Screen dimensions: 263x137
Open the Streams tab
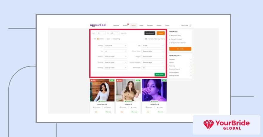coord(125,25)
